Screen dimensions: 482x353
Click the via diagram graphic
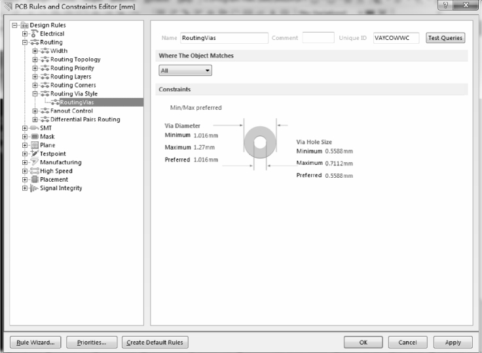coord(260,143)
